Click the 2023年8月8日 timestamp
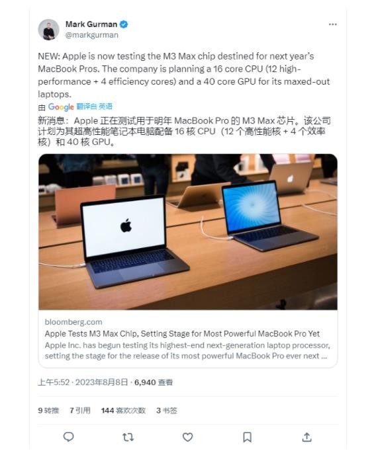 101,382
